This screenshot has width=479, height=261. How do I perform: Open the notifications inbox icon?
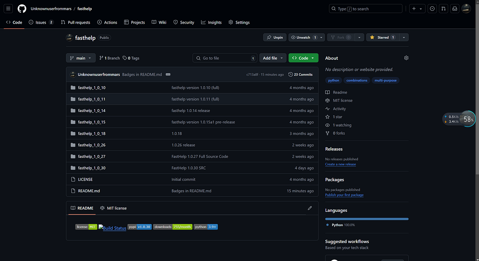(455, 8)
